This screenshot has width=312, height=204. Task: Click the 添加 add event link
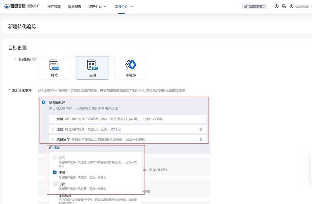click(55, 148)
